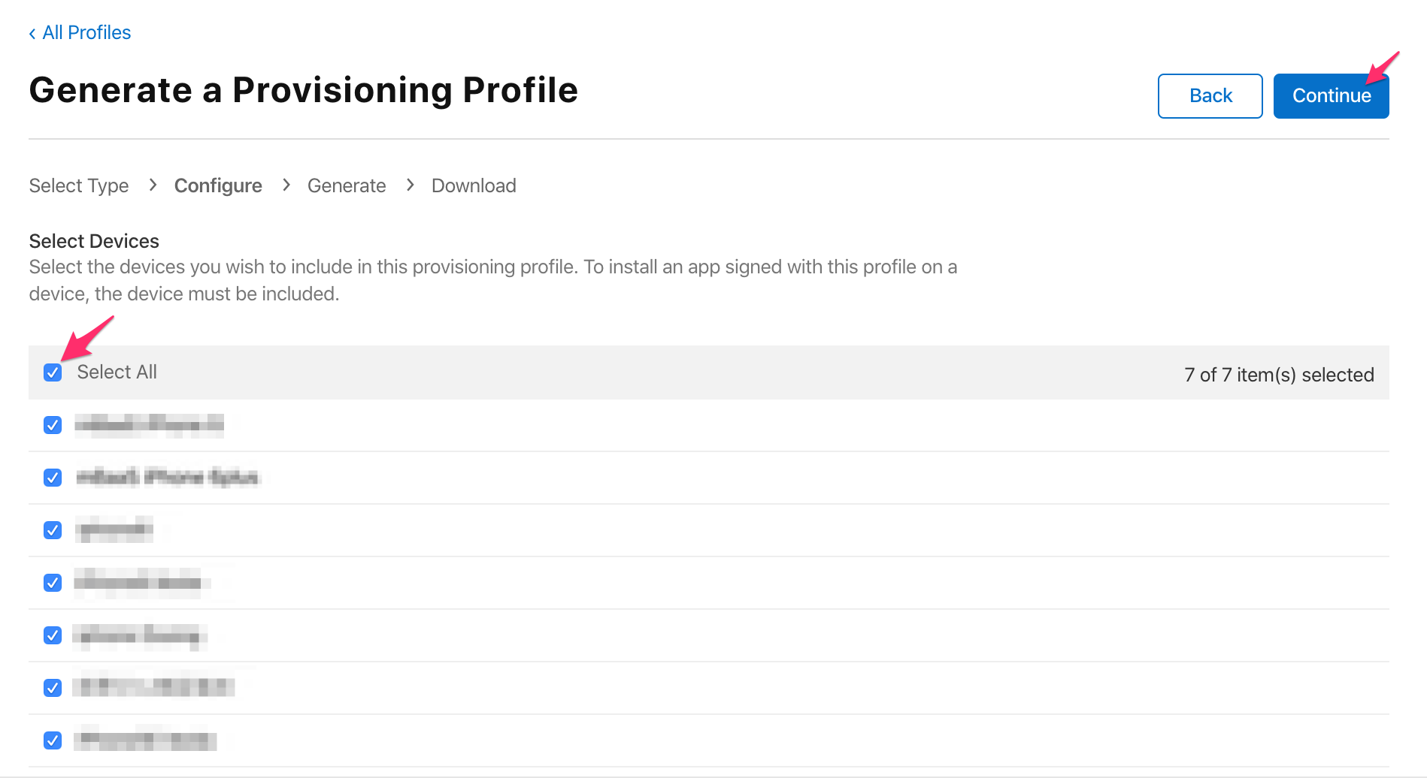Click the chevron after Select Type
This screenshot has width=1427, height=778.
[x=153, y=185]
